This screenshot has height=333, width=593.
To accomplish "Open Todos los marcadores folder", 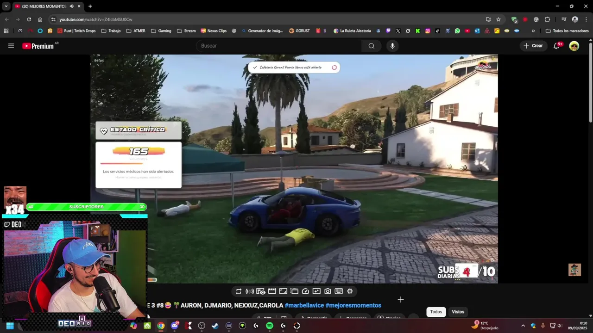I will (567, 31).
